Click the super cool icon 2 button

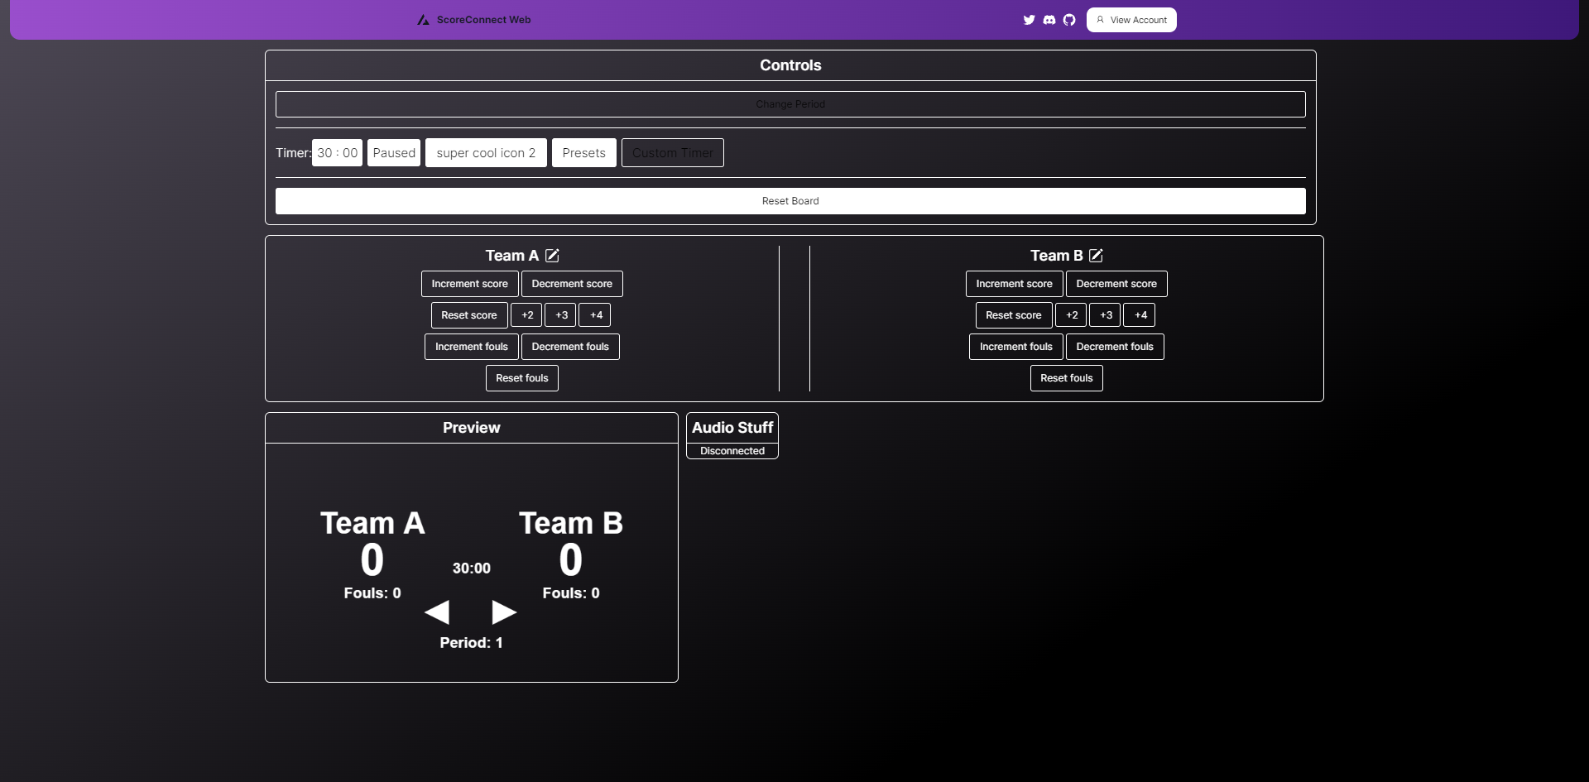point(486,153)
